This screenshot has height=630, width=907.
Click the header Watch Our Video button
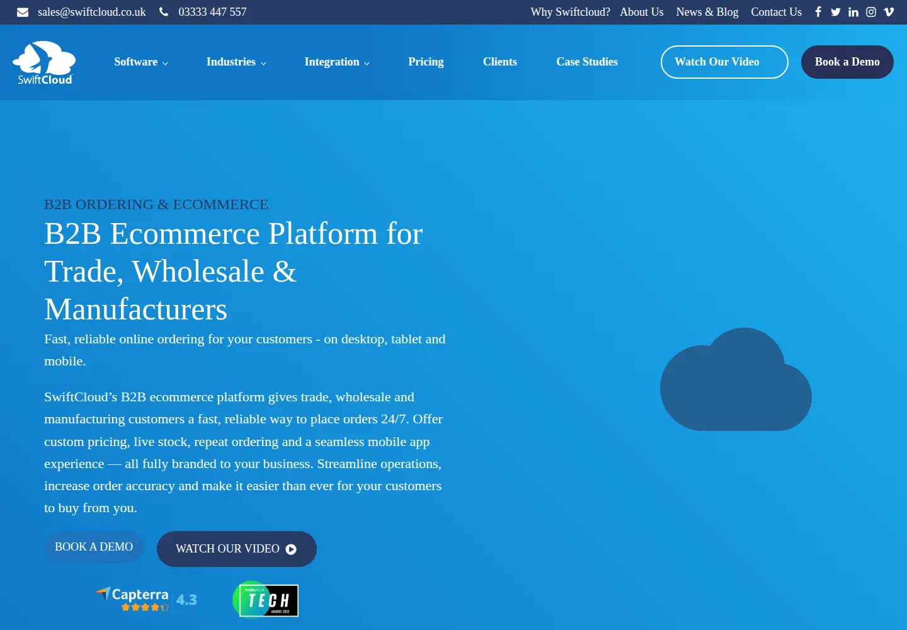[724, 62]
